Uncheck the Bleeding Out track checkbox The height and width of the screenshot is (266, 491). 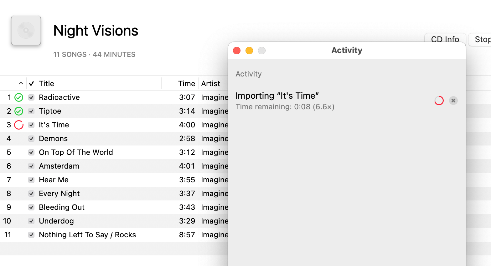click(31, 207)
